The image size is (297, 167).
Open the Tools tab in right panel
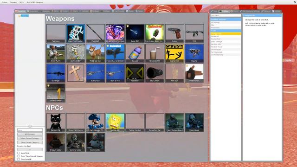214,11
